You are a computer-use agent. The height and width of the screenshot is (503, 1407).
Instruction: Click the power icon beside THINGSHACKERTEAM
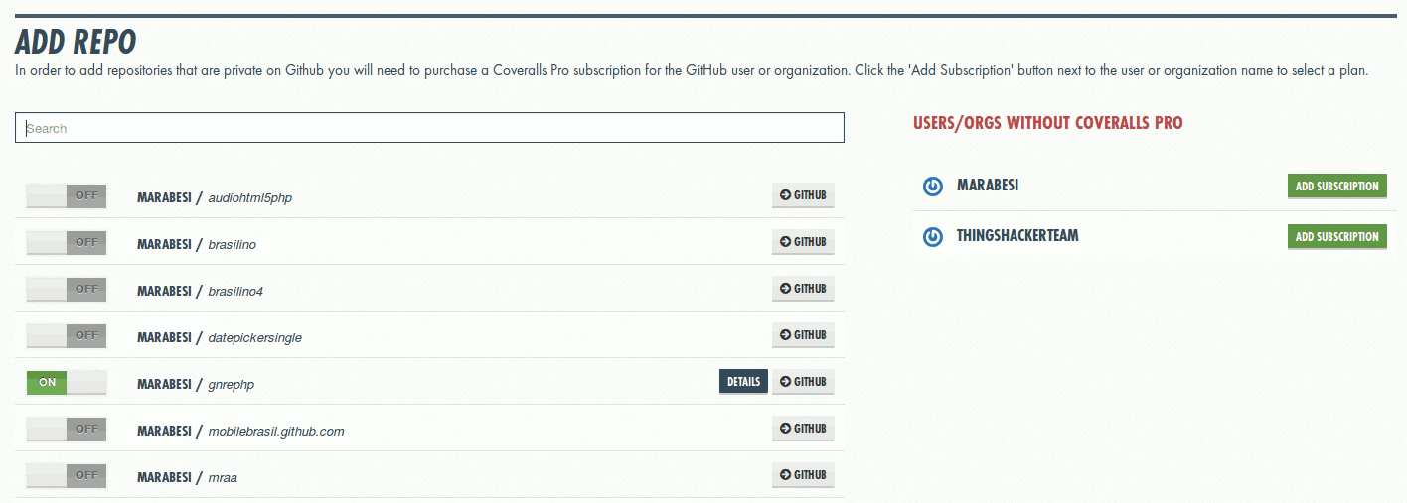tap(932, 237)
